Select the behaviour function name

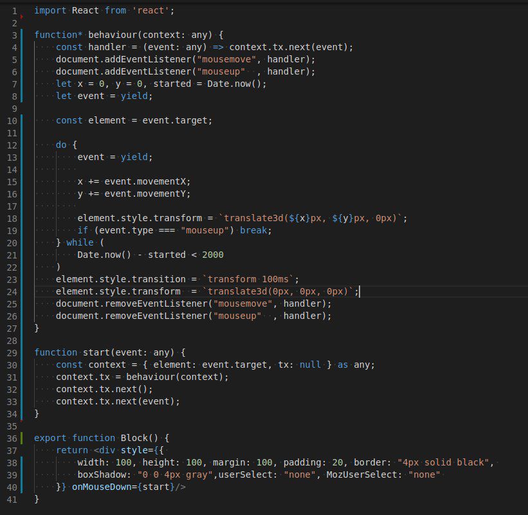tap(113, 35)
